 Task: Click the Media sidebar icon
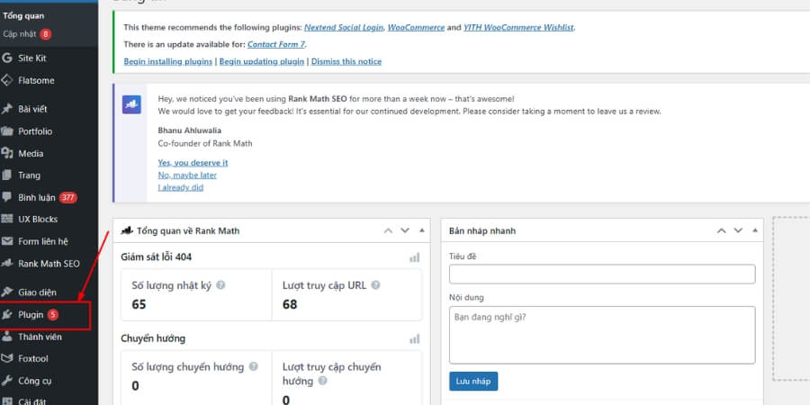(7, 153)
